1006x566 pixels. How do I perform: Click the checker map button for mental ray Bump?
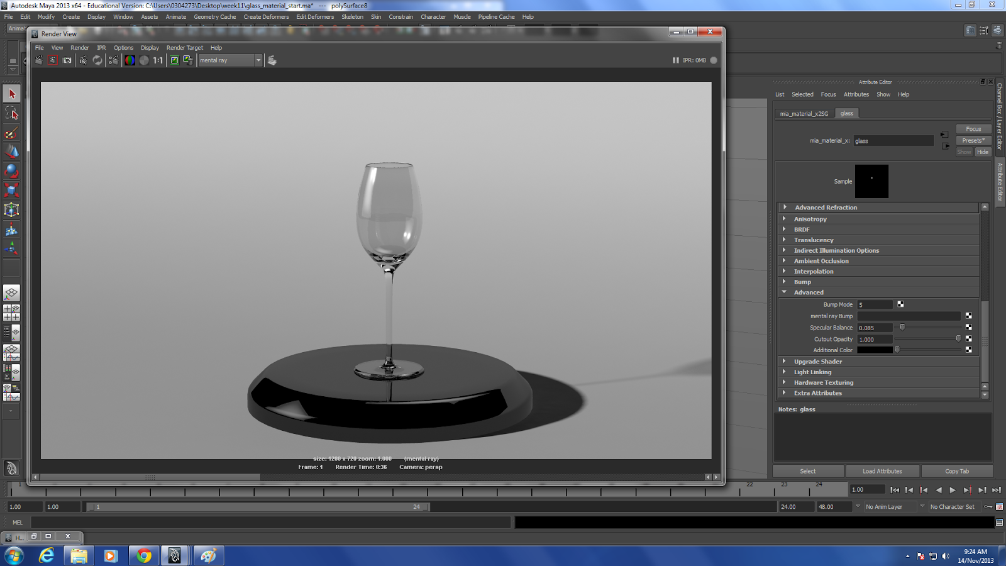[x=969, y=316]
